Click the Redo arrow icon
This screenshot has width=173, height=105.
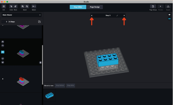(15, 6)
